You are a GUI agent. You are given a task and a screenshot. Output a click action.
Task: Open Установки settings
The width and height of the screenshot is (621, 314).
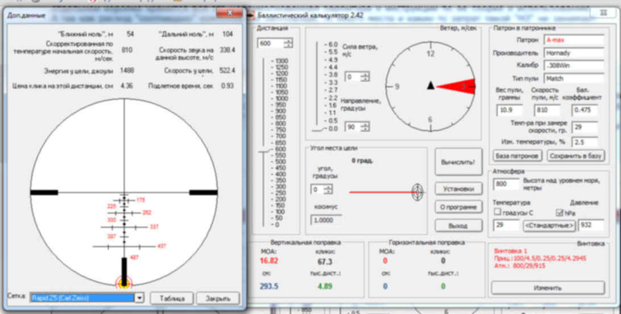pos(458,189)
